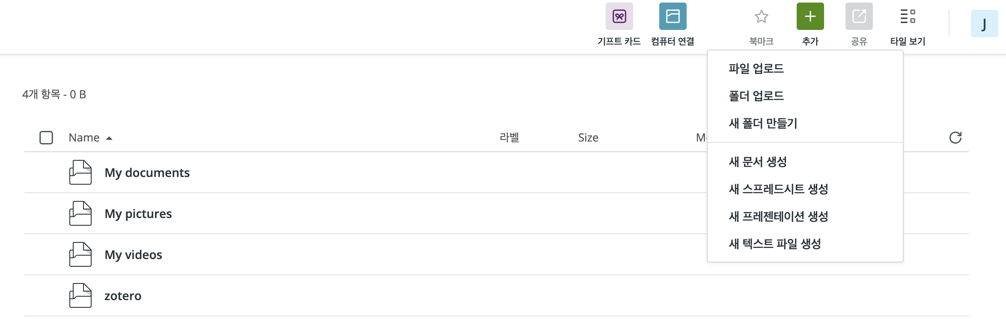Screen dimensions: 1006x336
Task: Select 새 폴더 만들기 menu entry
Action: pos(763,123)
